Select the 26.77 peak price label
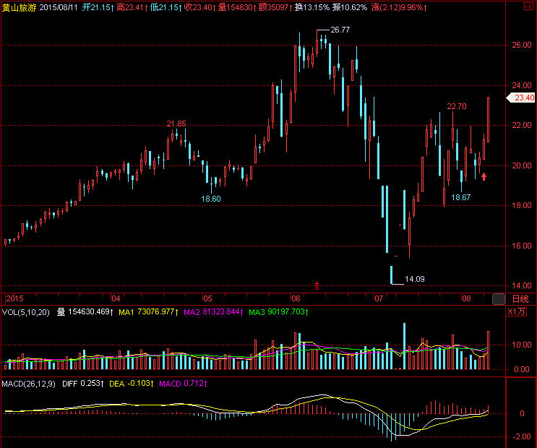This screenshot has height=448, width=537. [340, 30]
